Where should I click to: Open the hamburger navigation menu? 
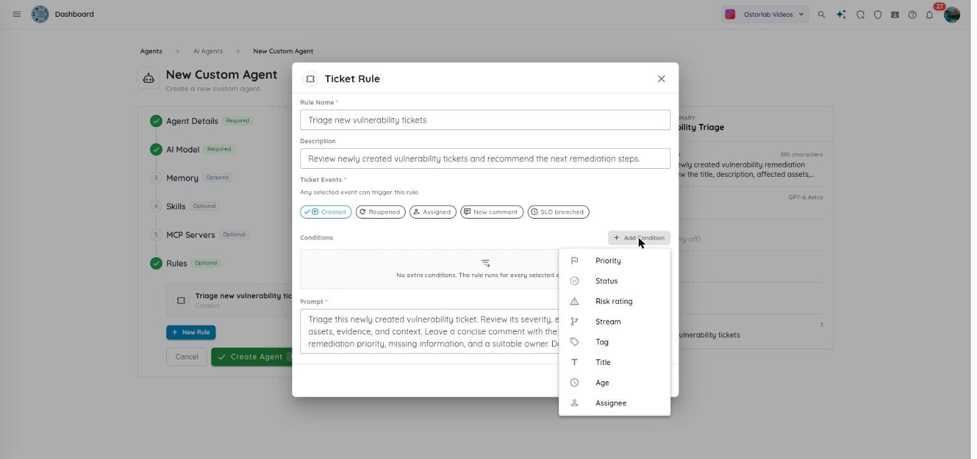tap(17, 14)
